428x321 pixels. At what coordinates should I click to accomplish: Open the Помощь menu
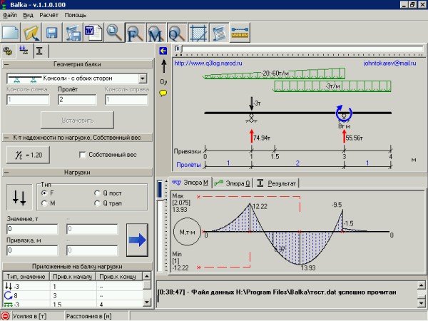(x=76, y=15)
